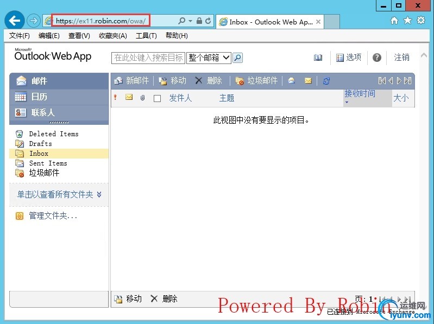
Task: Go to next page arrow in top toolbar
Action: tap(399, 81)
